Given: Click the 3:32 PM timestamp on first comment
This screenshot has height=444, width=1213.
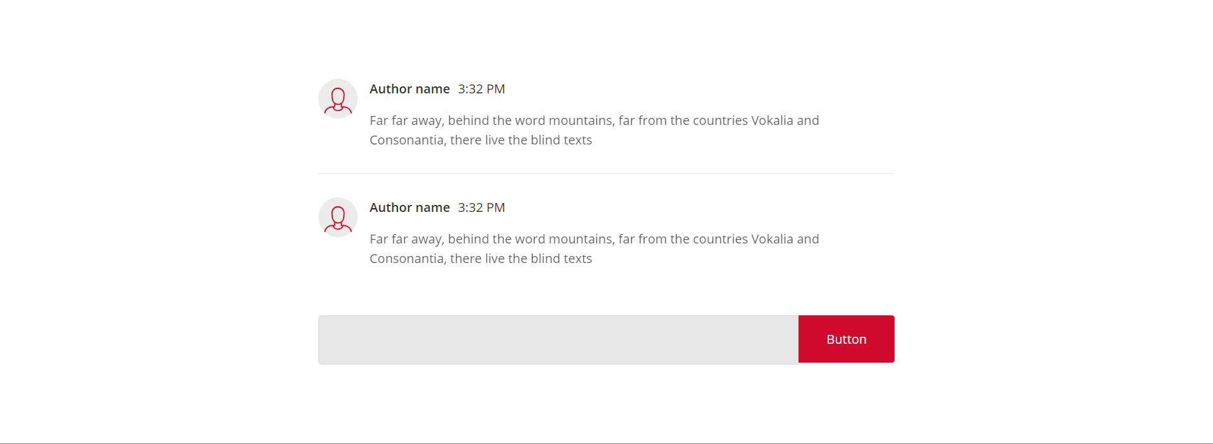Looking at the screenshot, I should [x=481, y=89].
